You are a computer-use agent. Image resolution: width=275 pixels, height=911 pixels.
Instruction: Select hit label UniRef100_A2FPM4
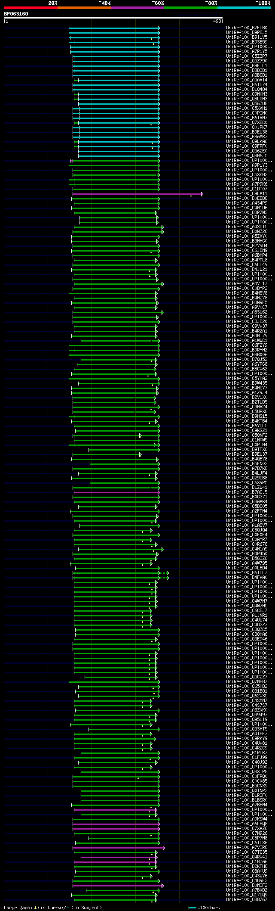click(x=247, y=511)
